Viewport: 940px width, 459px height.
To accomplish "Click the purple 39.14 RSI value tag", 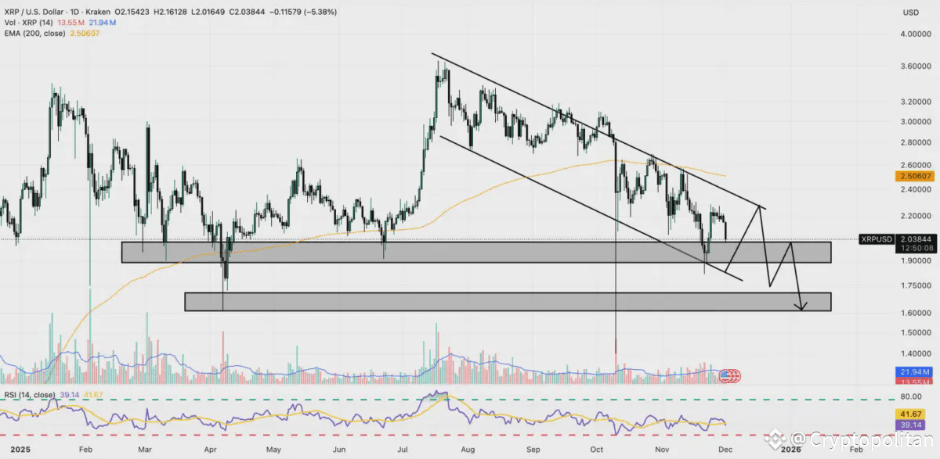I will click(x=914, y=425).
